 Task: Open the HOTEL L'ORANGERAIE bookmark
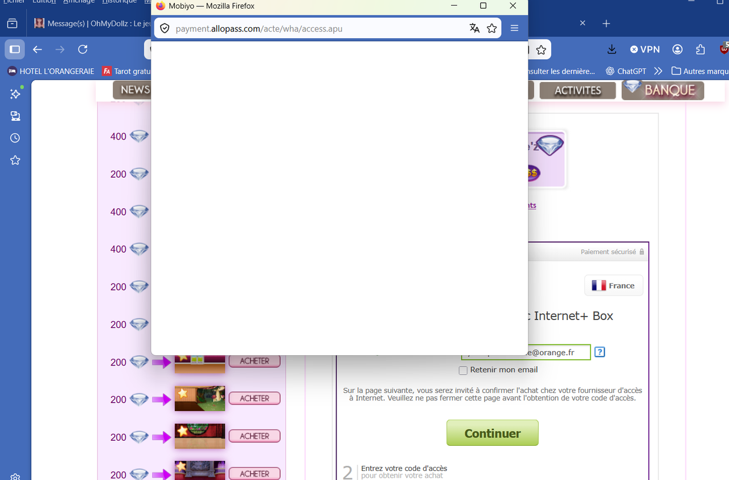(x=51, y=71)
